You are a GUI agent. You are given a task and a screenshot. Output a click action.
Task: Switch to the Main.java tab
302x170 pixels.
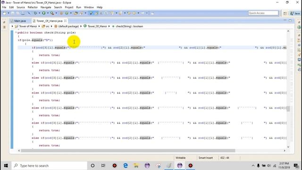18,21
